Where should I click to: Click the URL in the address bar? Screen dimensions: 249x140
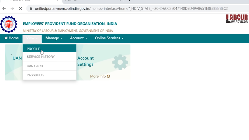(x=131, y=8)
